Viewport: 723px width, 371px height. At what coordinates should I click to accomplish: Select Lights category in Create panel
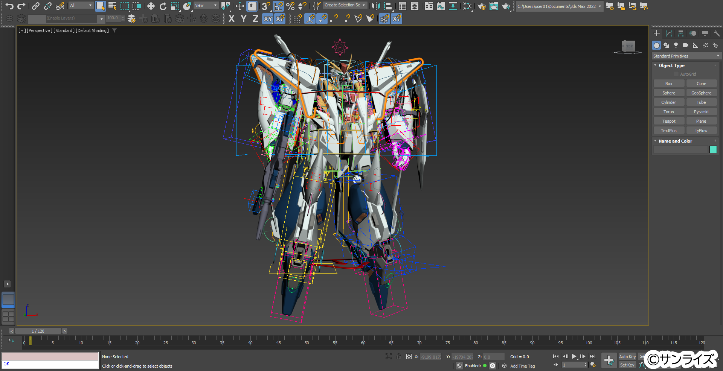pos(676,45)
